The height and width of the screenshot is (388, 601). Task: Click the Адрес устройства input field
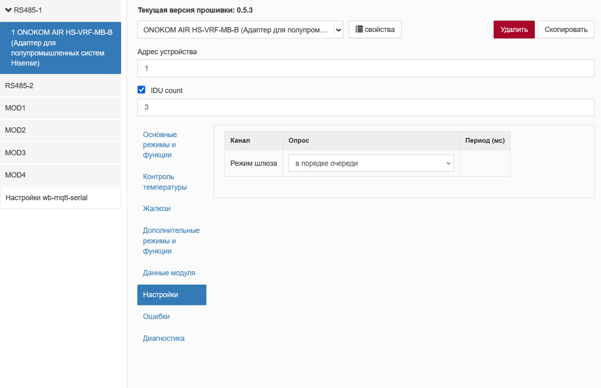click(365, 69)
